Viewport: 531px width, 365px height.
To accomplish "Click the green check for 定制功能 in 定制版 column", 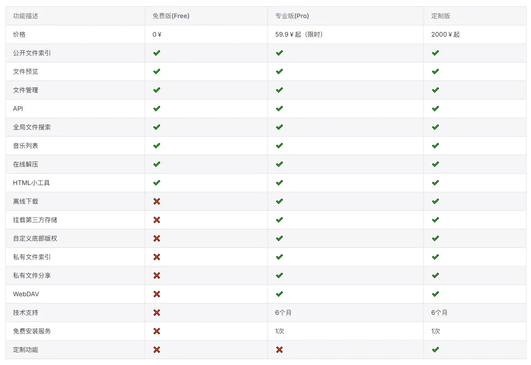I will coord(435,350).
